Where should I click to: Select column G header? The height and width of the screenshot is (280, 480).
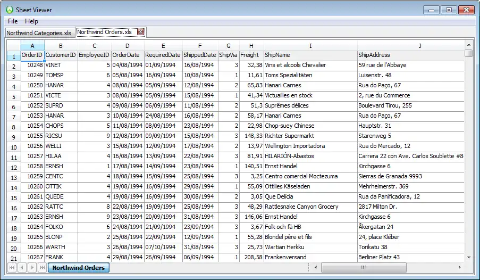point(229,46)
